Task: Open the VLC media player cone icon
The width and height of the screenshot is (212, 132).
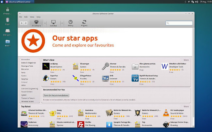Action: point(166,113)
